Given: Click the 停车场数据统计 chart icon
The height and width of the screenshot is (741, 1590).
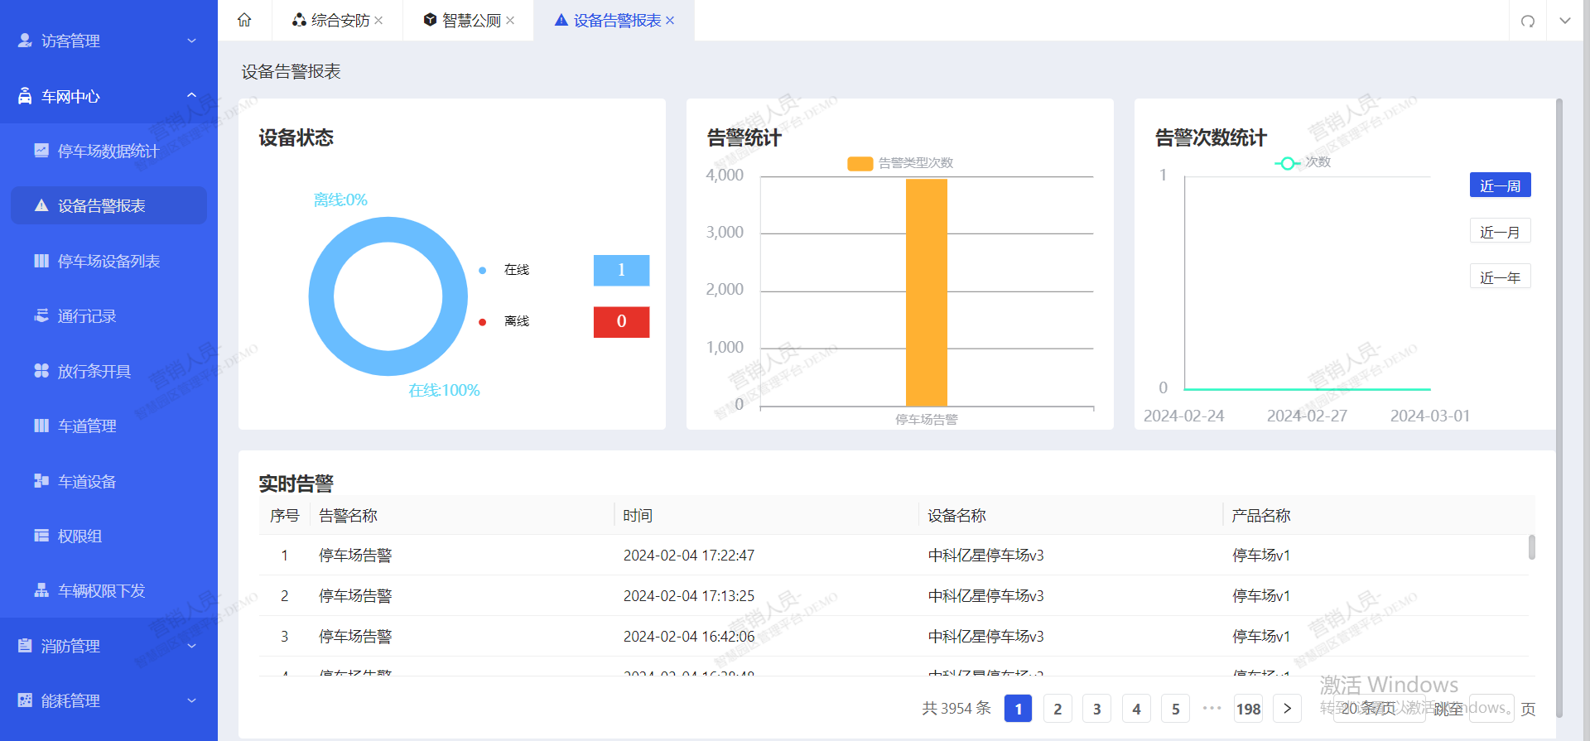Looking at the screenshot, I should click(41, 151).
